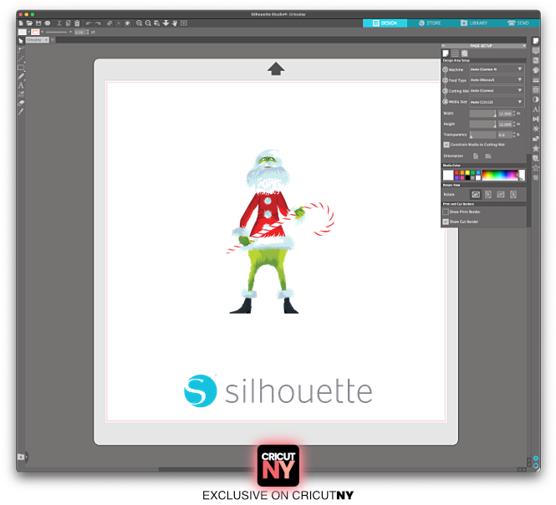Open the line style dropdown
This screenshot has width=556, height=505.
click(x=70, y=32)
